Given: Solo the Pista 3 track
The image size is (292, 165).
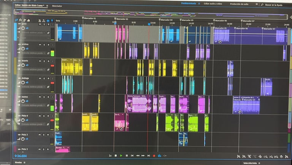Looking at the screenshot, I should click(44, 149).
